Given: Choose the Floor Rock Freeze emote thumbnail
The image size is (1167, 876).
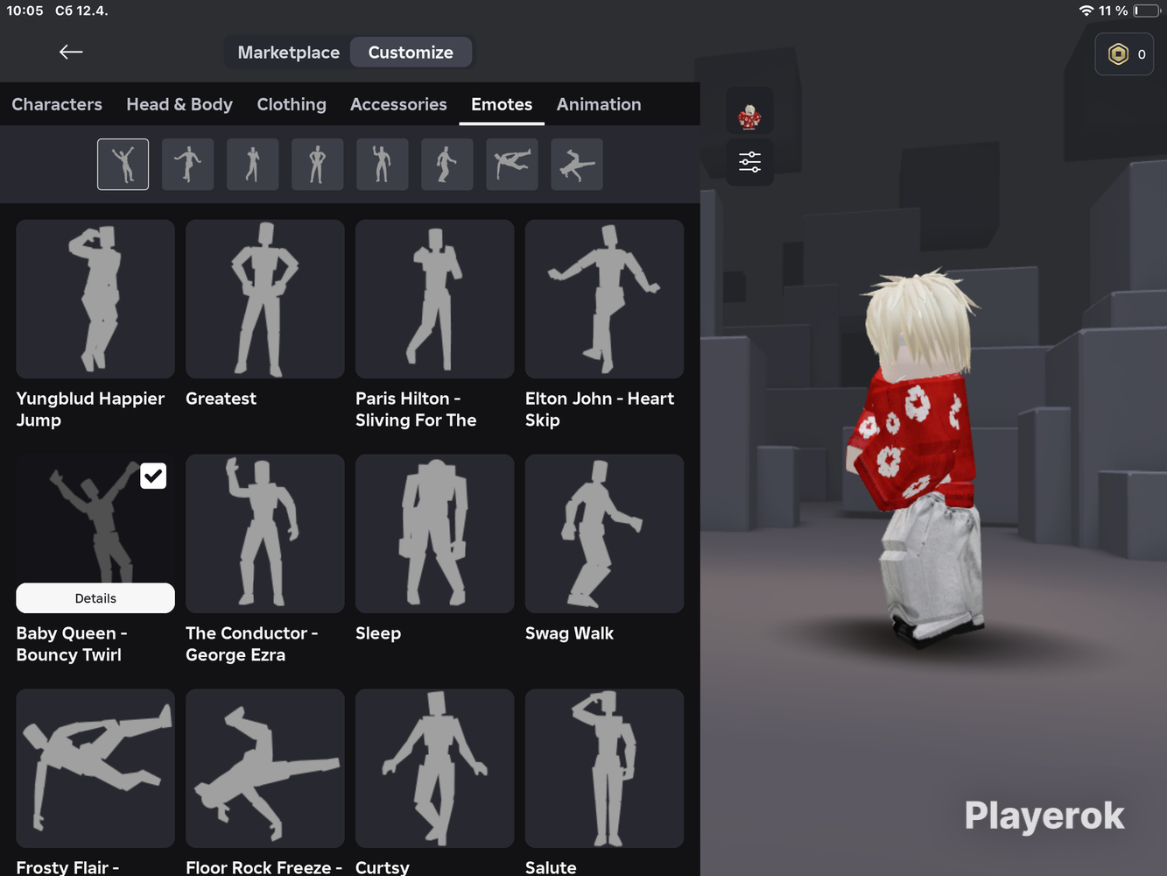Looking at the screenshot, I should (265, 768).
